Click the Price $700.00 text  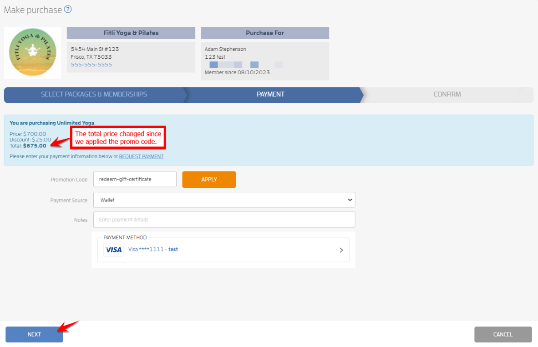tap(28, 134)
